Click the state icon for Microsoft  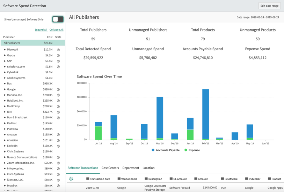pyautogui.click(x=58, y=50)
